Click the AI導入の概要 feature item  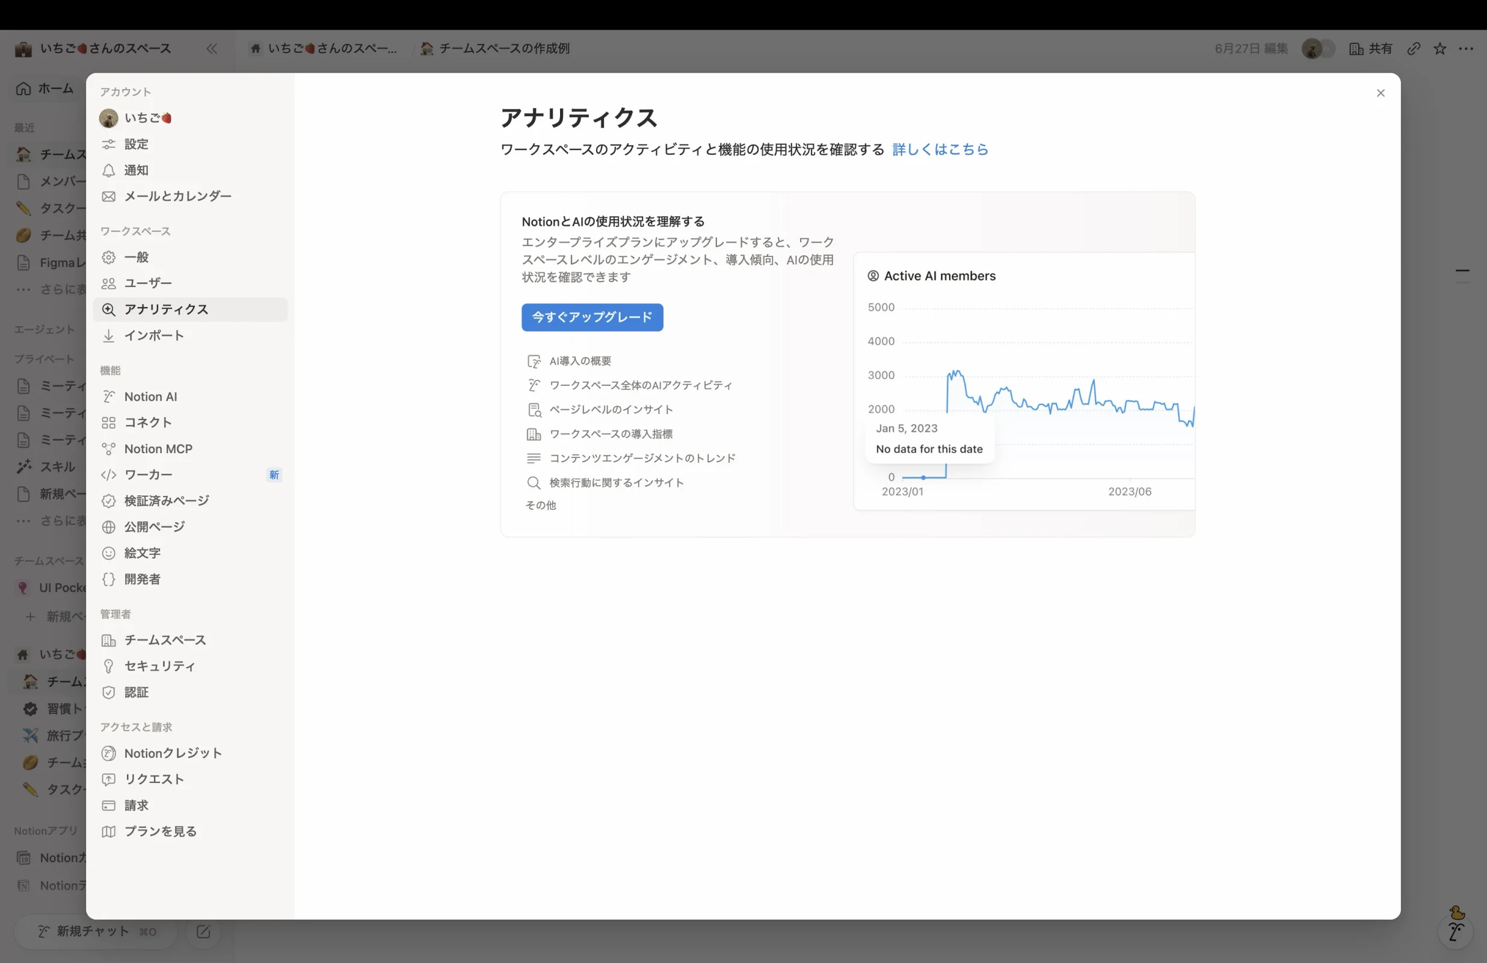[x=568, y=361]
